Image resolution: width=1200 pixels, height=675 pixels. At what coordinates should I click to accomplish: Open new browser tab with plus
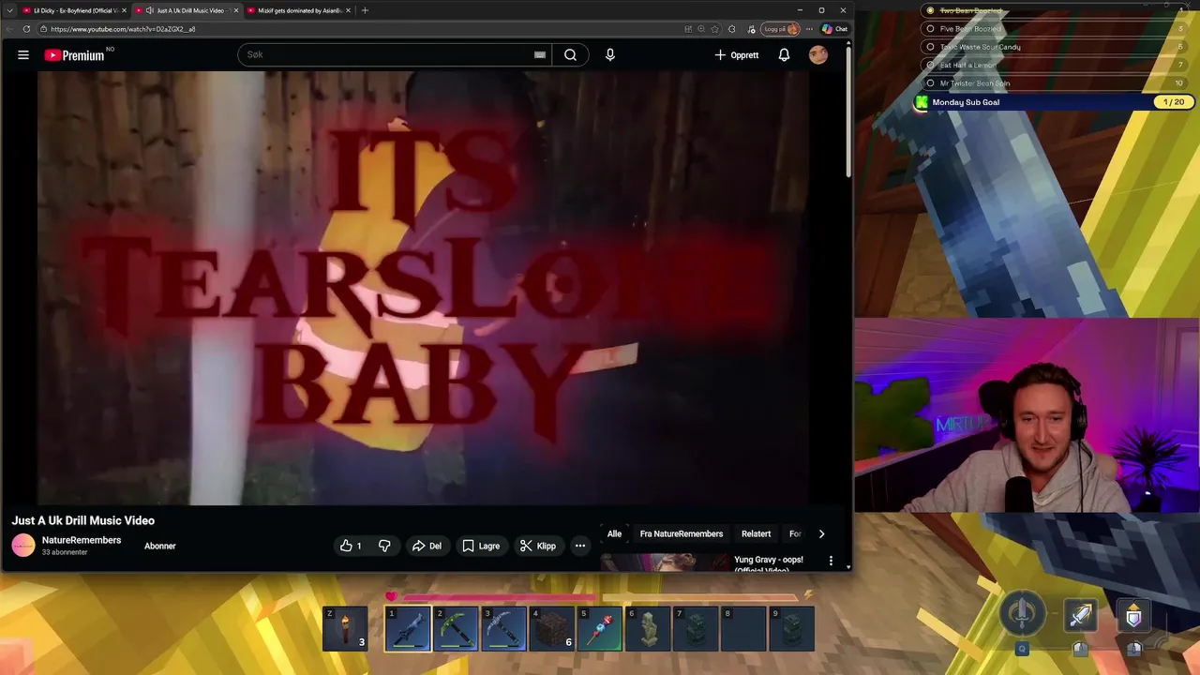click(365, 10)
